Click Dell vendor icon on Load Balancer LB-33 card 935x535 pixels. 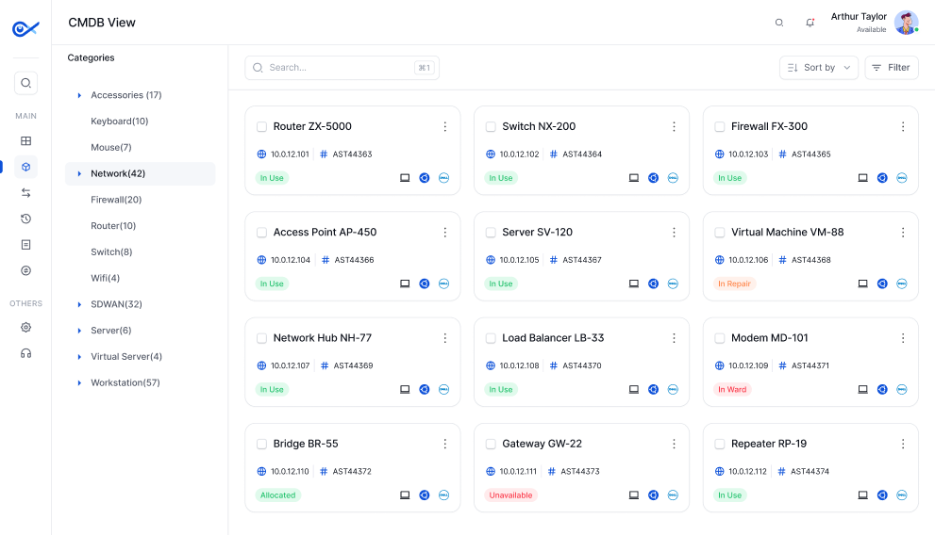pos(673,389)
